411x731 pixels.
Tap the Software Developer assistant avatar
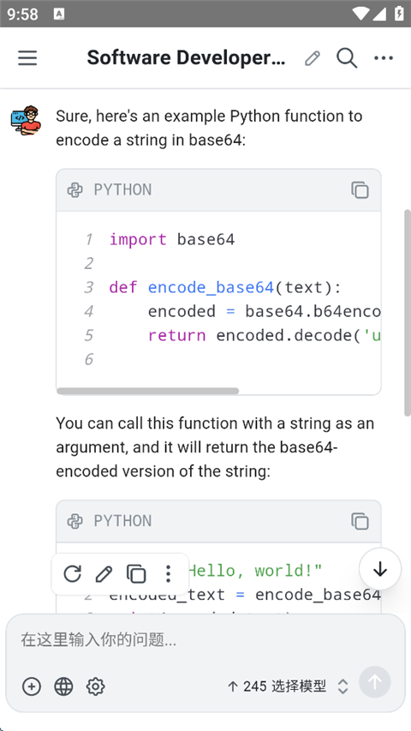pyautogui.click(x=26, y=120)
